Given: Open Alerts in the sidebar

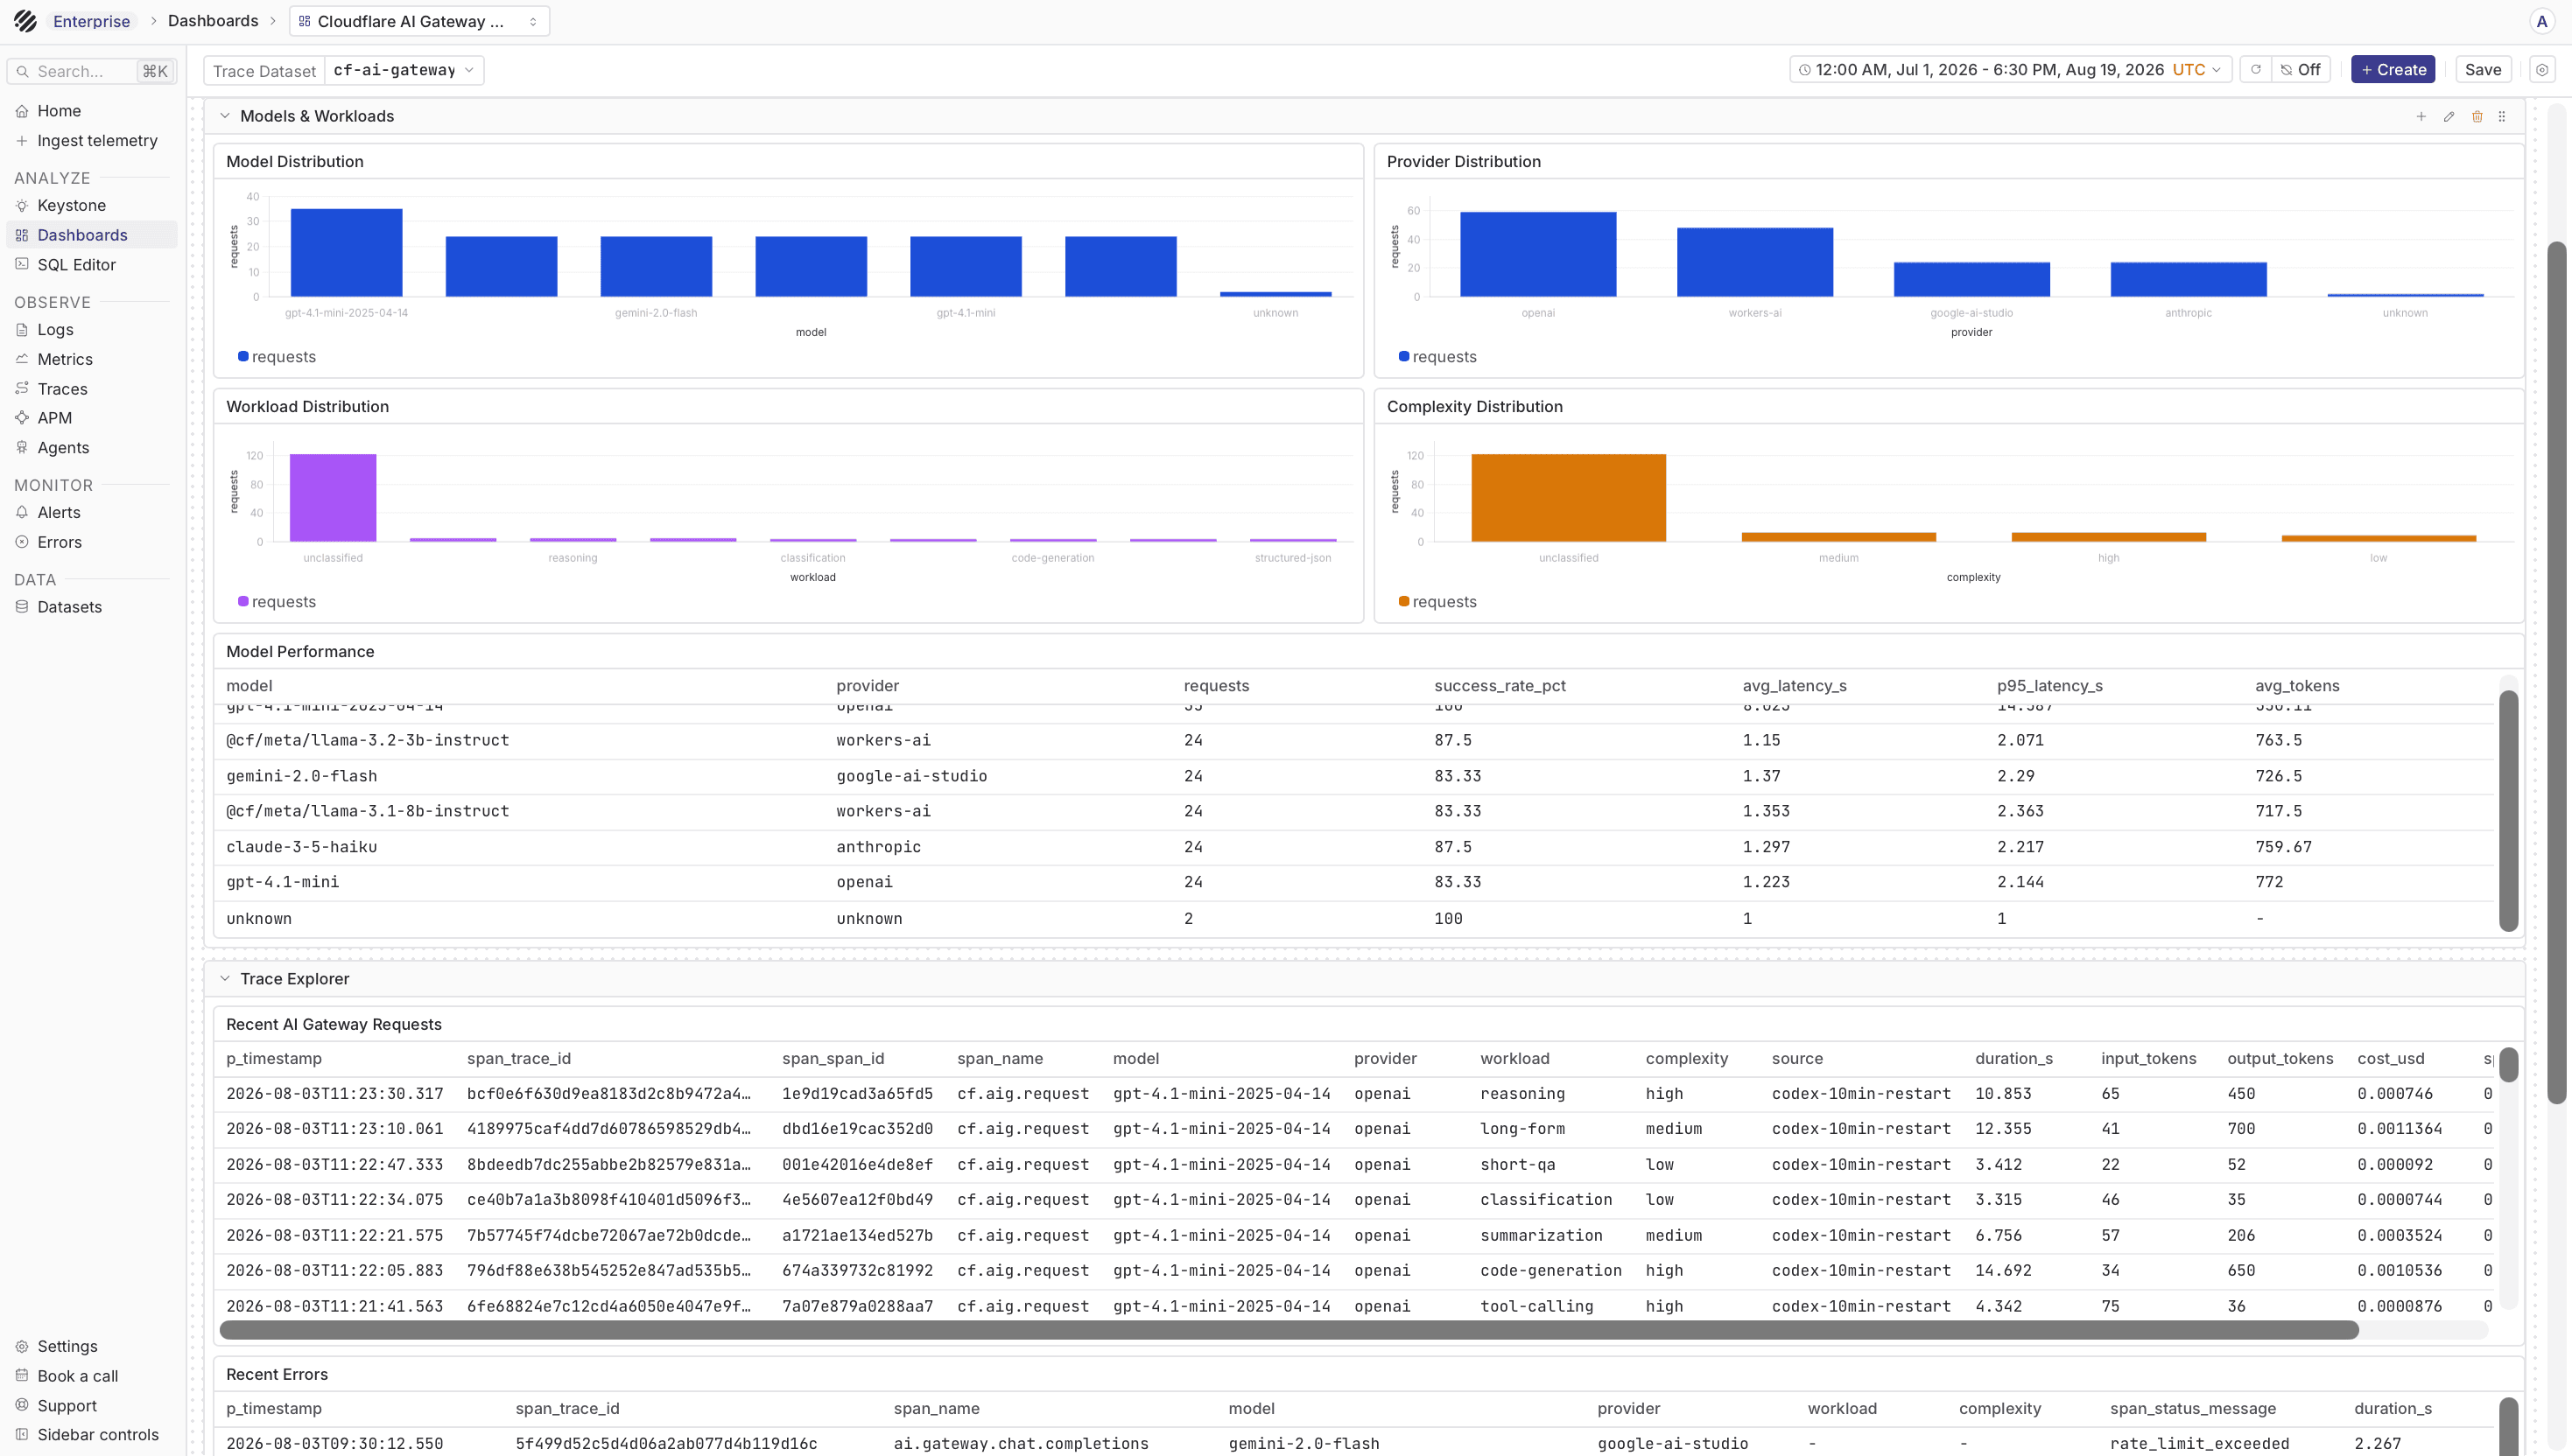Looking at the screenshot, I should [92, 512].
